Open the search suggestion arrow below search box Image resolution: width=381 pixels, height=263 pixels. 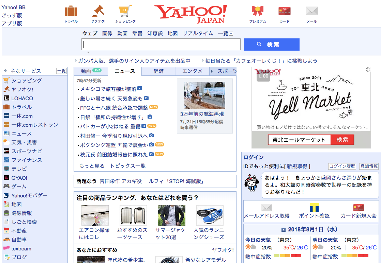(x=88, y=52)
